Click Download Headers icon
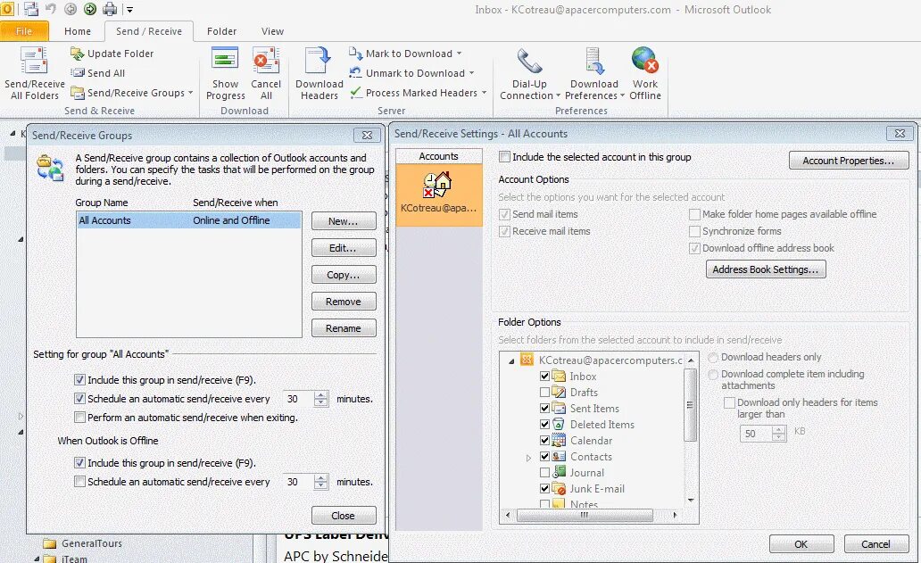The height and width of the screenshot is (563, 921). pyautogui.click(x=319, y=61)
